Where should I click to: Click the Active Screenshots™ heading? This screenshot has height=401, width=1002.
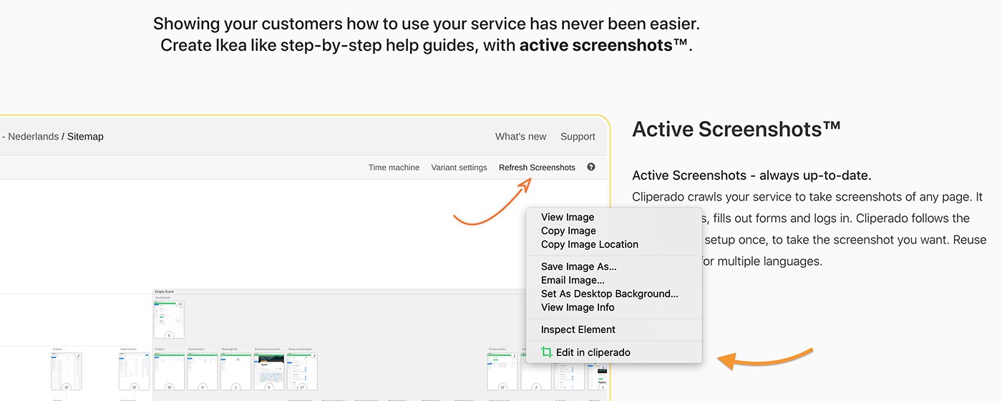(x=736, y=130)
